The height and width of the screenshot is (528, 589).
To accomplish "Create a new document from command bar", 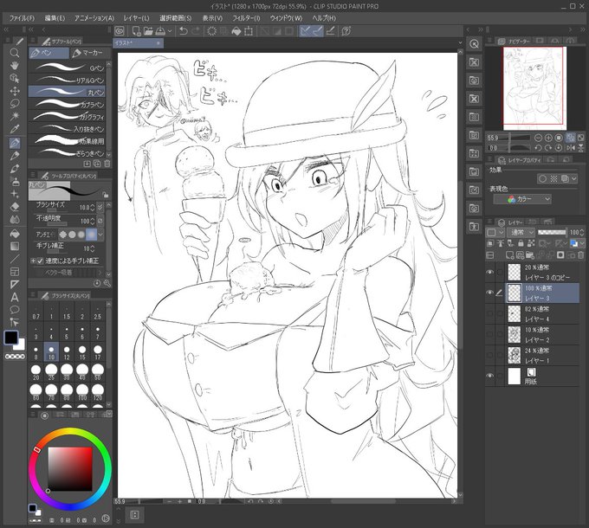I will 136,31.
